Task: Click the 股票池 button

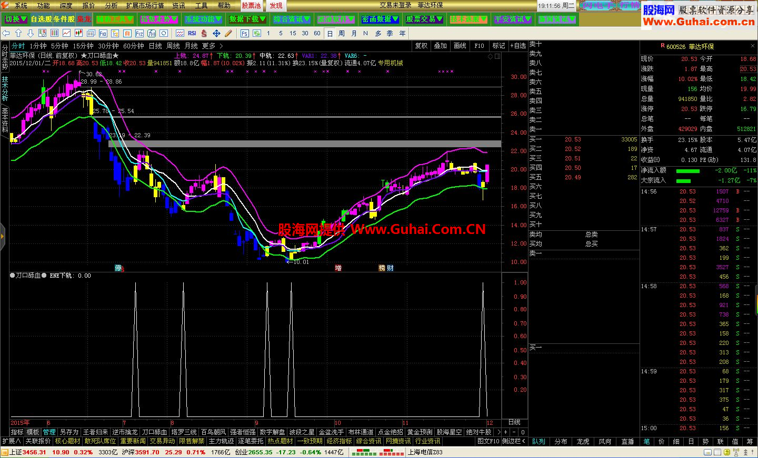Action: [x=252, y=6]
